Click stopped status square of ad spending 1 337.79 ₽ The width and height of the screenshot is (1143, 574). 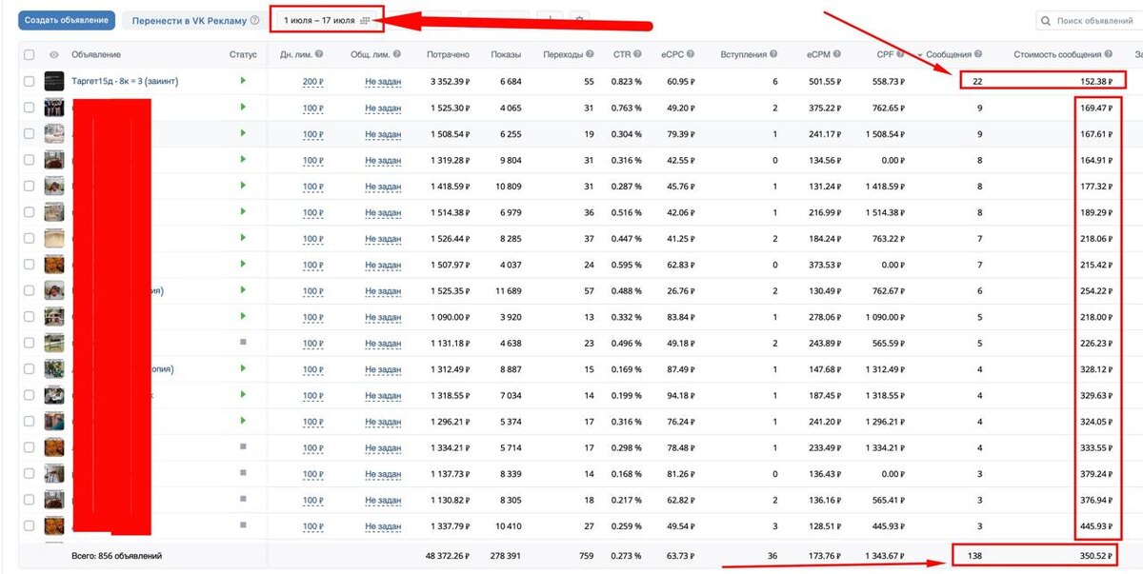tap(243, 525)
